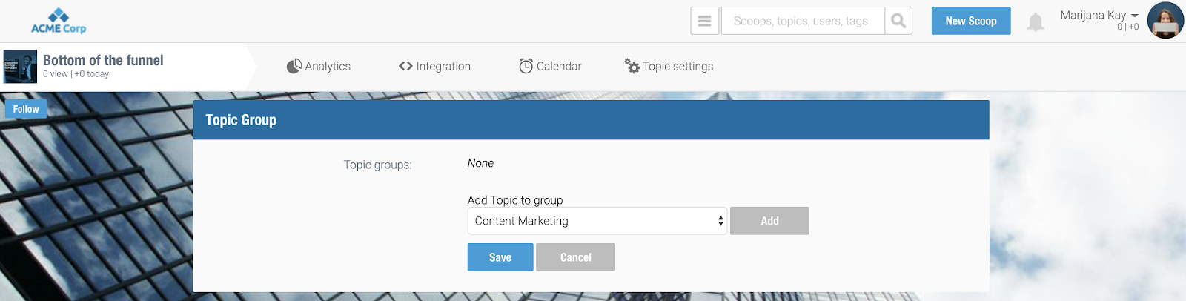
Task: Click the ACME Corp logo
Action: pos(59,21)
